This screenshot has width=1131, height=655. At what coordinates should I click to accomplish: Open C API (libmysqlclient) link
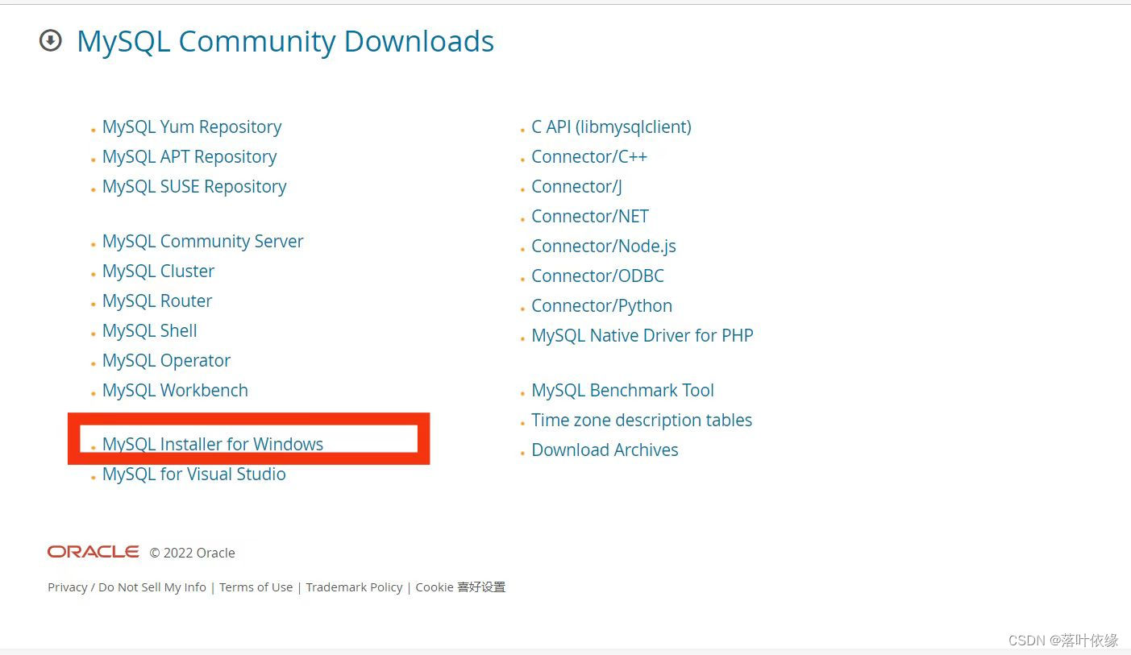[x=612, y=127]
